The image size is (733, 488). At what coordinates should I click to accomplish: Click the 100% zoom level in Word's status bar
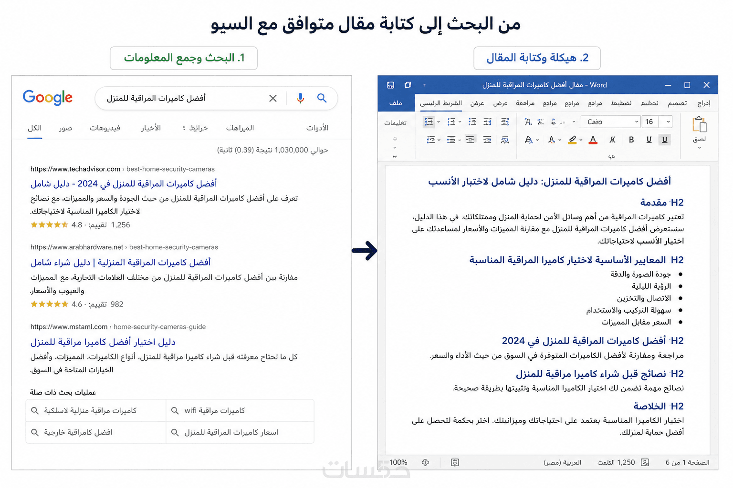click(398, 462)
